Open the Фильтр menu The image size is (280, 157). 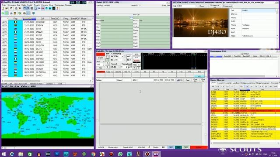(37, 5)
